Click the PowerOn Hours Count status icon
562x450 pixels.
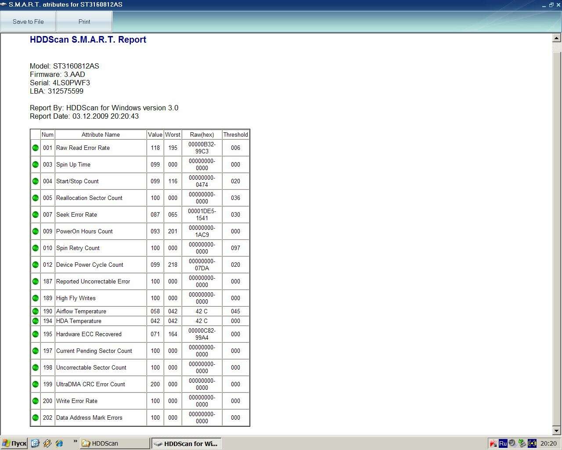point(36,231)
